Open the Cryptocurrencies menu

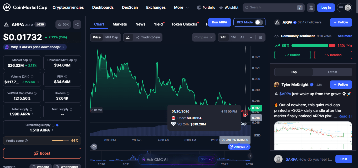(68, 7)
